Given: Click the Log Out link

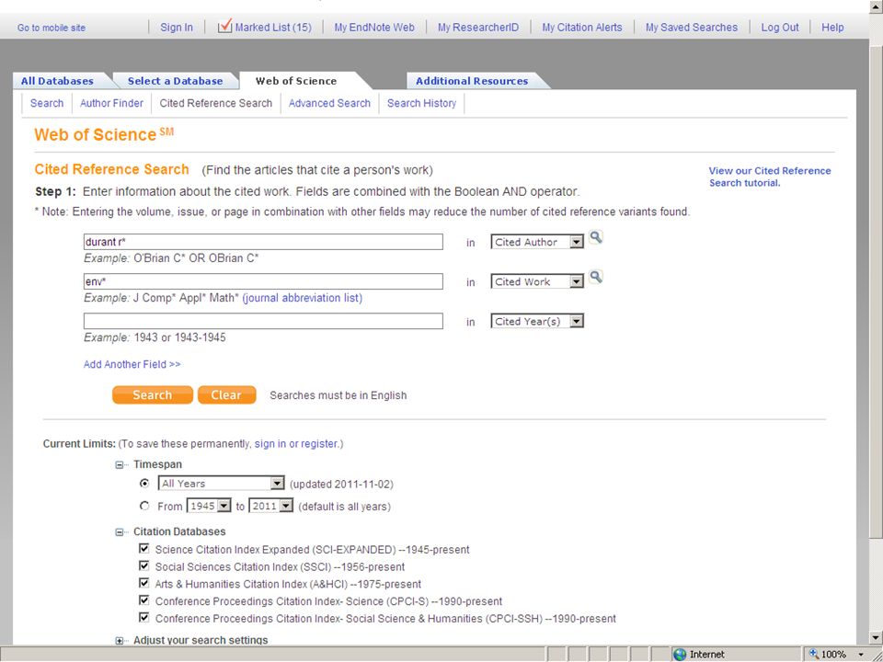Looking at the screenshot, I should [780, 27].
